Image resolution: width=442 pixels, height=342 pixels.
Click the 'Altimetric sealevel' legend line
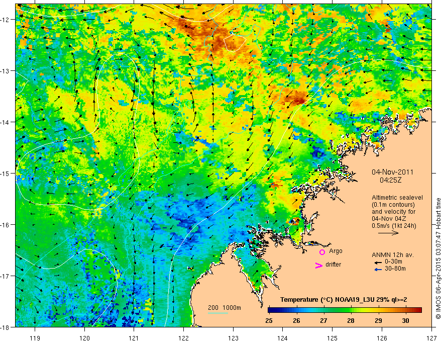pyautogui.click(x=397, y=198)
